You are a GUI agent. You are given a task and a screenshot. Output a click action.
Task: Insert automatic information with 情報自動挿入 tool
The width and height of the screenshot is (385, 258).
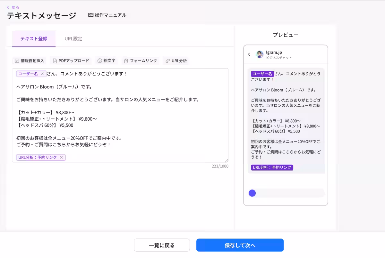pos(30,60)
